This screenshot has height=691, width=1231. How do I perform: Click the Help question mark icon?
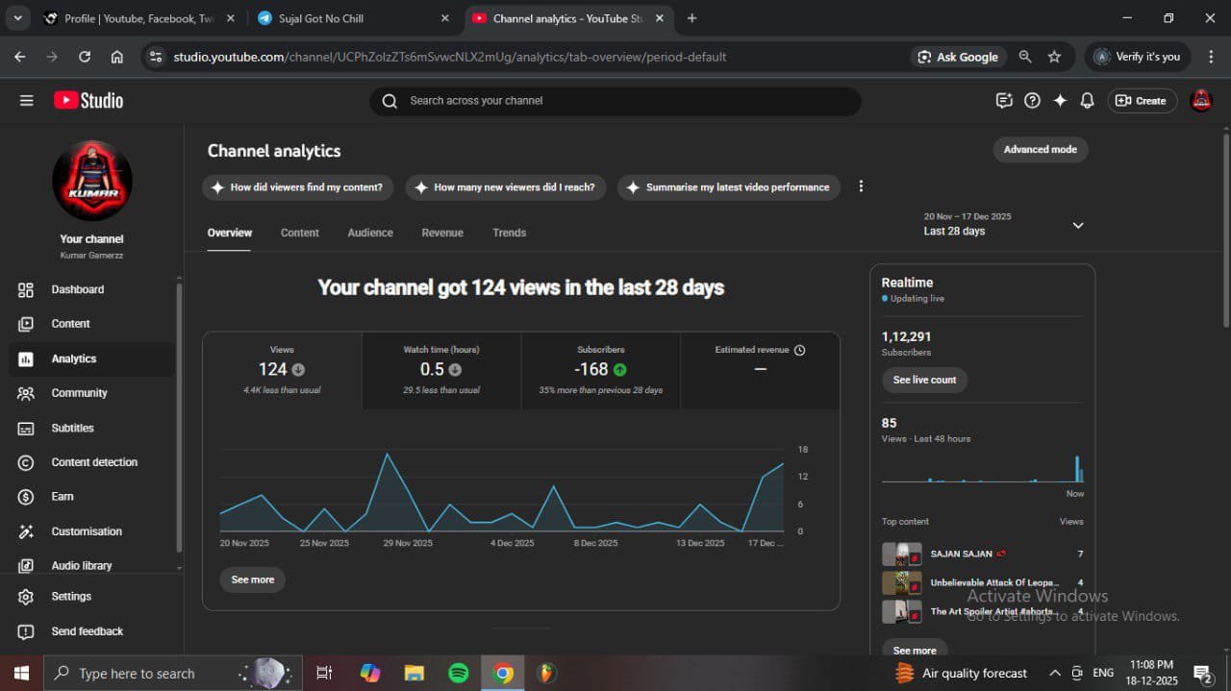(1032, 101)
